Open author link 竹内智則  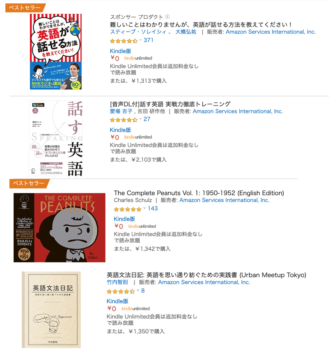(117, 282)
